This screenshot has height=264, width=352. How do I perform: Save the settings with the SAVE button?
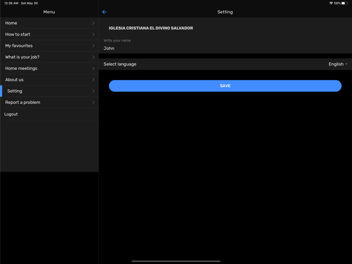point(225,86)
